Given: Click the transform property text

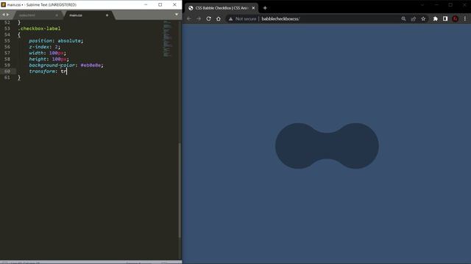Looking at the screenshot, I should pyautogui.click(x=42, y=71).
